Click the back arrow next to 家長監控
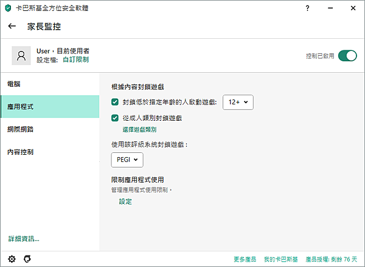The image size is (365, 267). [12, 27]
